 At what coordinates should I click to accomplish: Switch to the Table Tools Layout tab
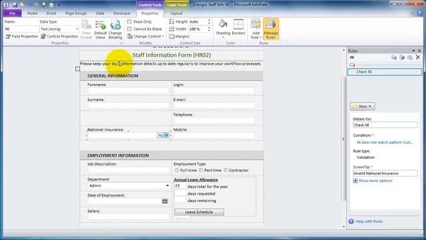(176, 13)
